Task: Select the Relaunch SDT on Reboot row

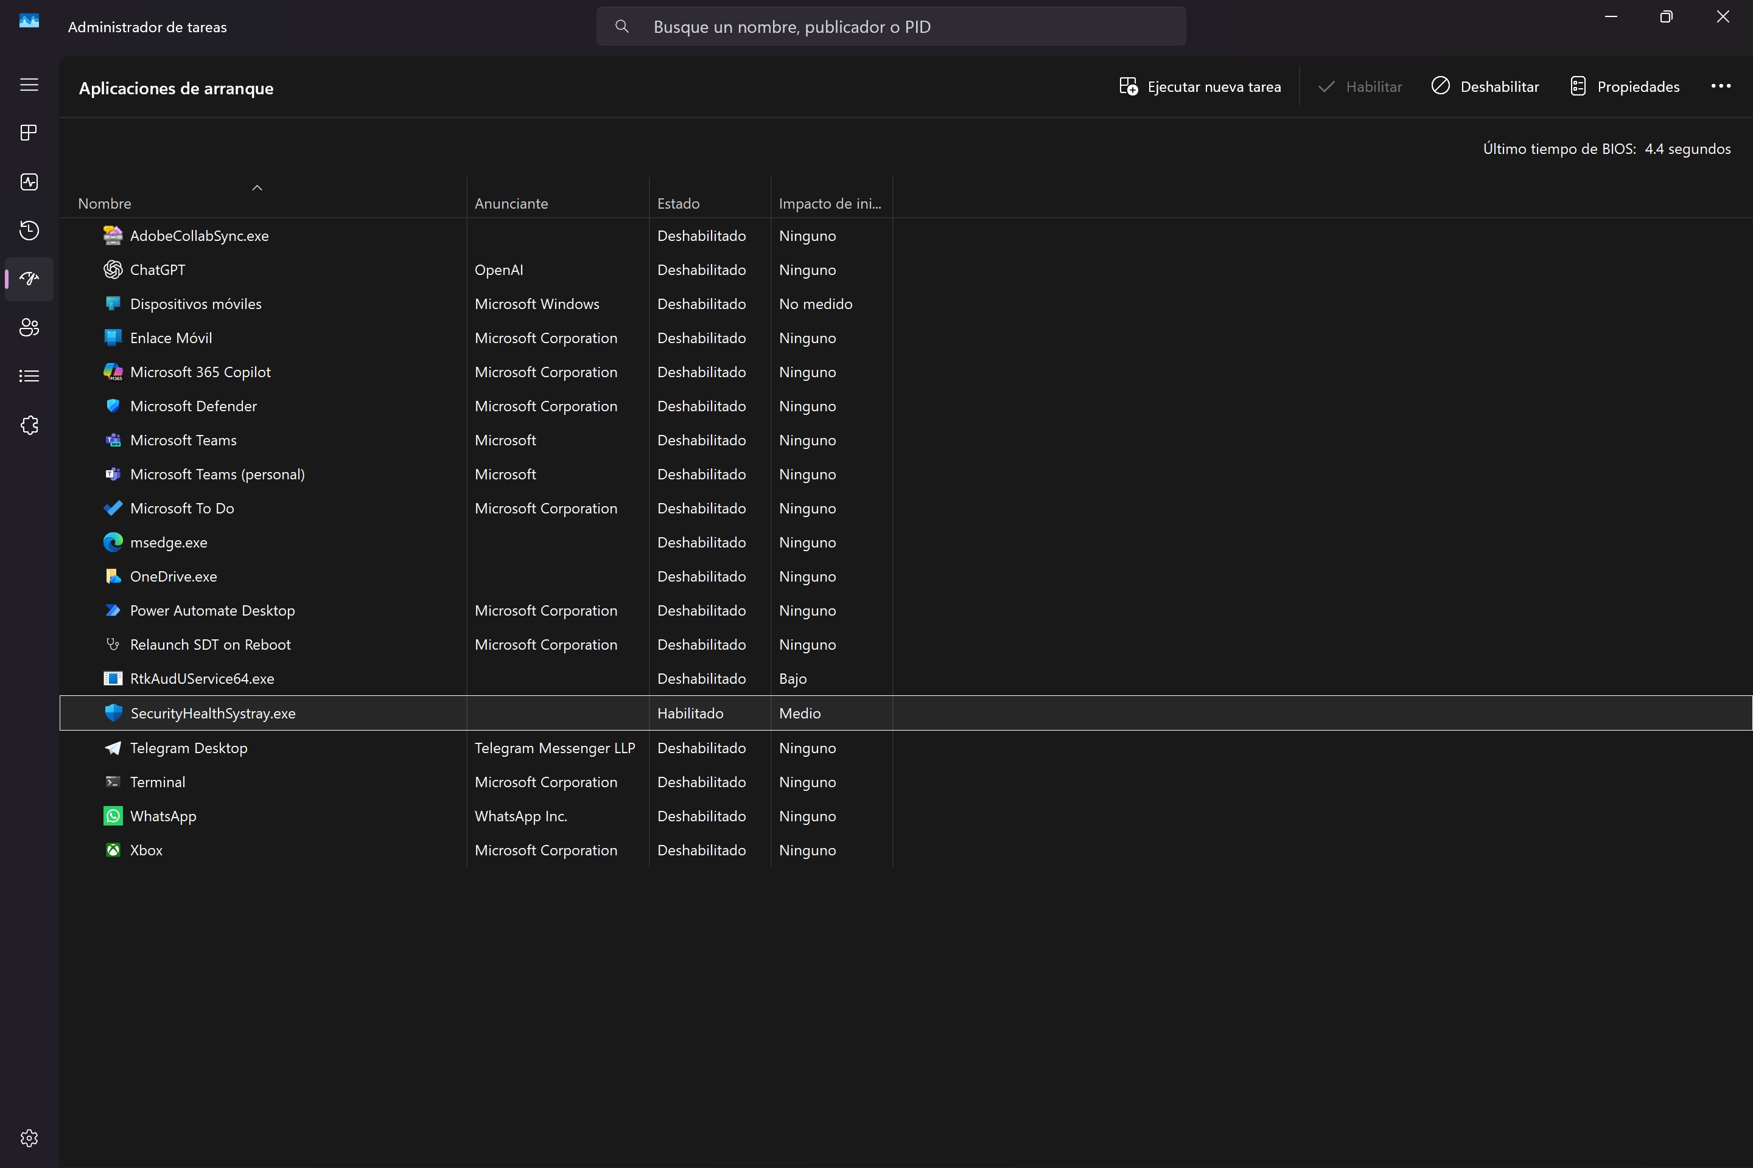Action: point(906,644)
